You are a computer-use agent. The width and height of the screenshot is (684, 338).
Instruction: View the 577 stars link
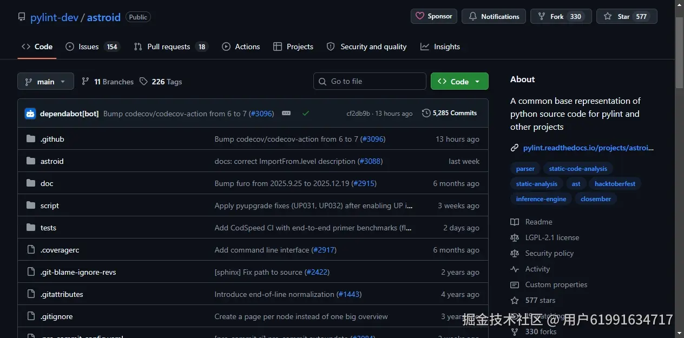click(x=533, y=300)
